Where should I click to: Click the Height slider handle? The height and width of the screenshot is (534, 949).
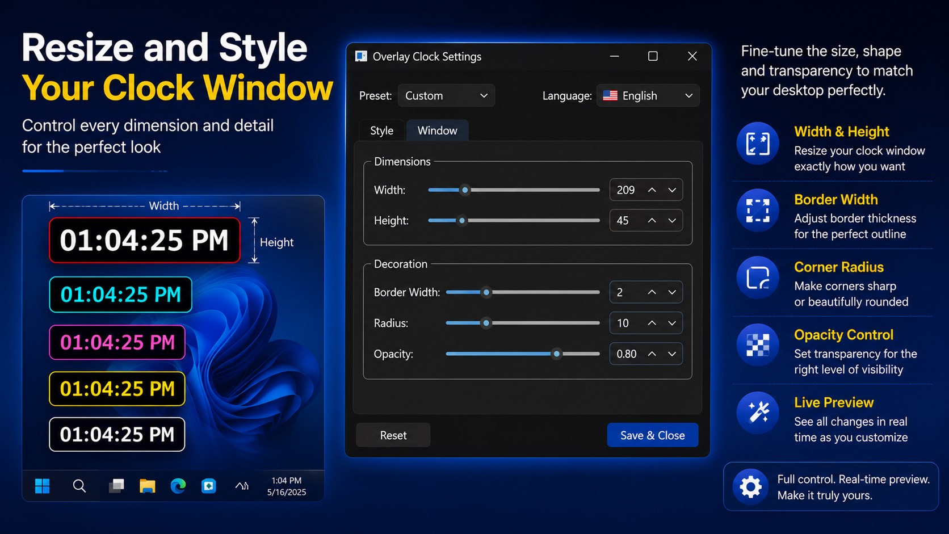[x=462, y=220]
